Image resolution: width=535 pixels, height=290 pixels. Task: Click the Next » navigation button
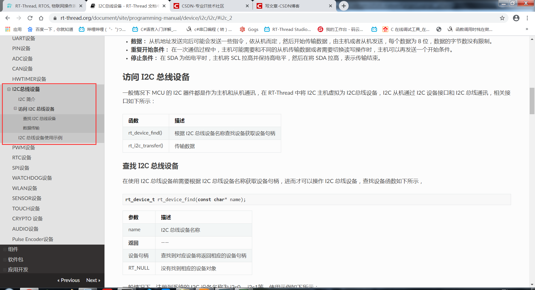(x=93, y=280)
